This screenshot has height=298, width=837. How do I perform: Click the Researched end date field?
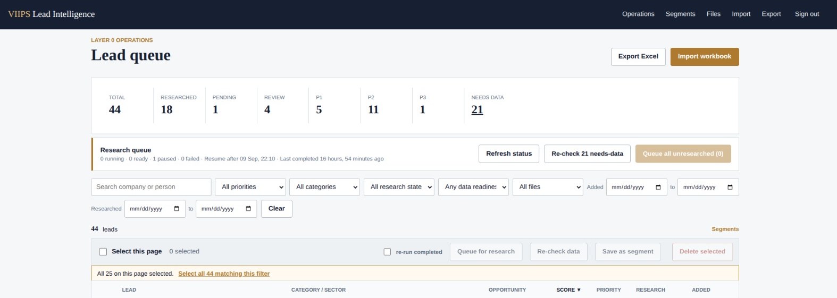pos(226,209)
